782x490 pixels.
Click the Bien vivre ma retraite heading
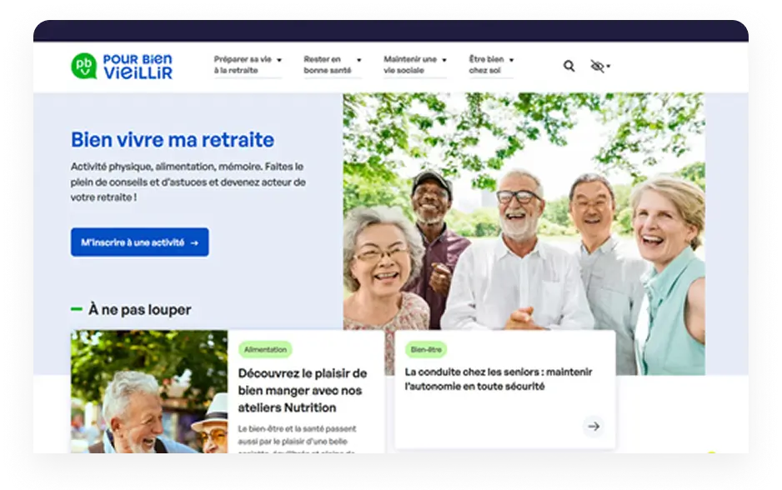(x=173, y=139)
